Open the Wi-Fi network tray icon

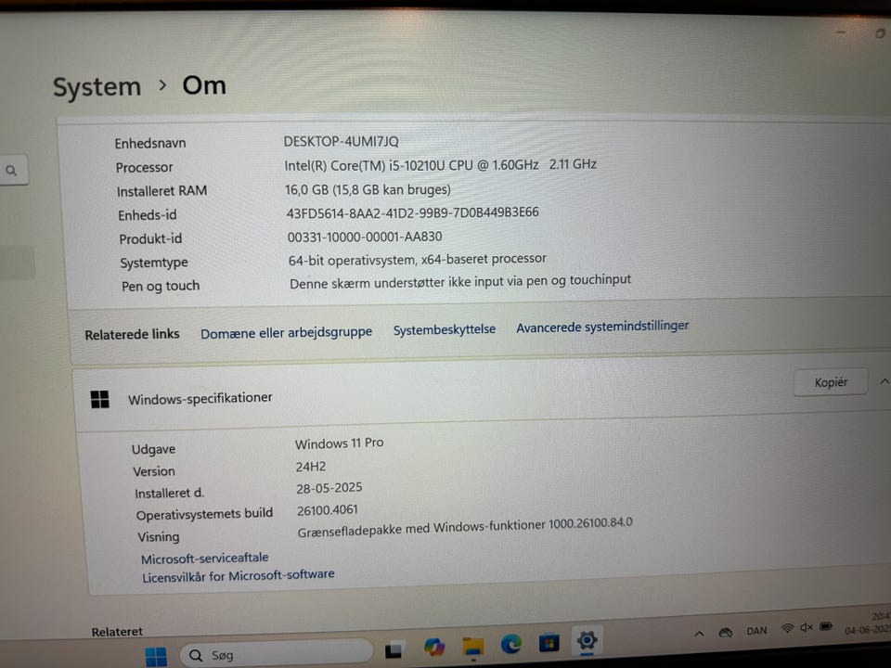click(x=788, y=628)
